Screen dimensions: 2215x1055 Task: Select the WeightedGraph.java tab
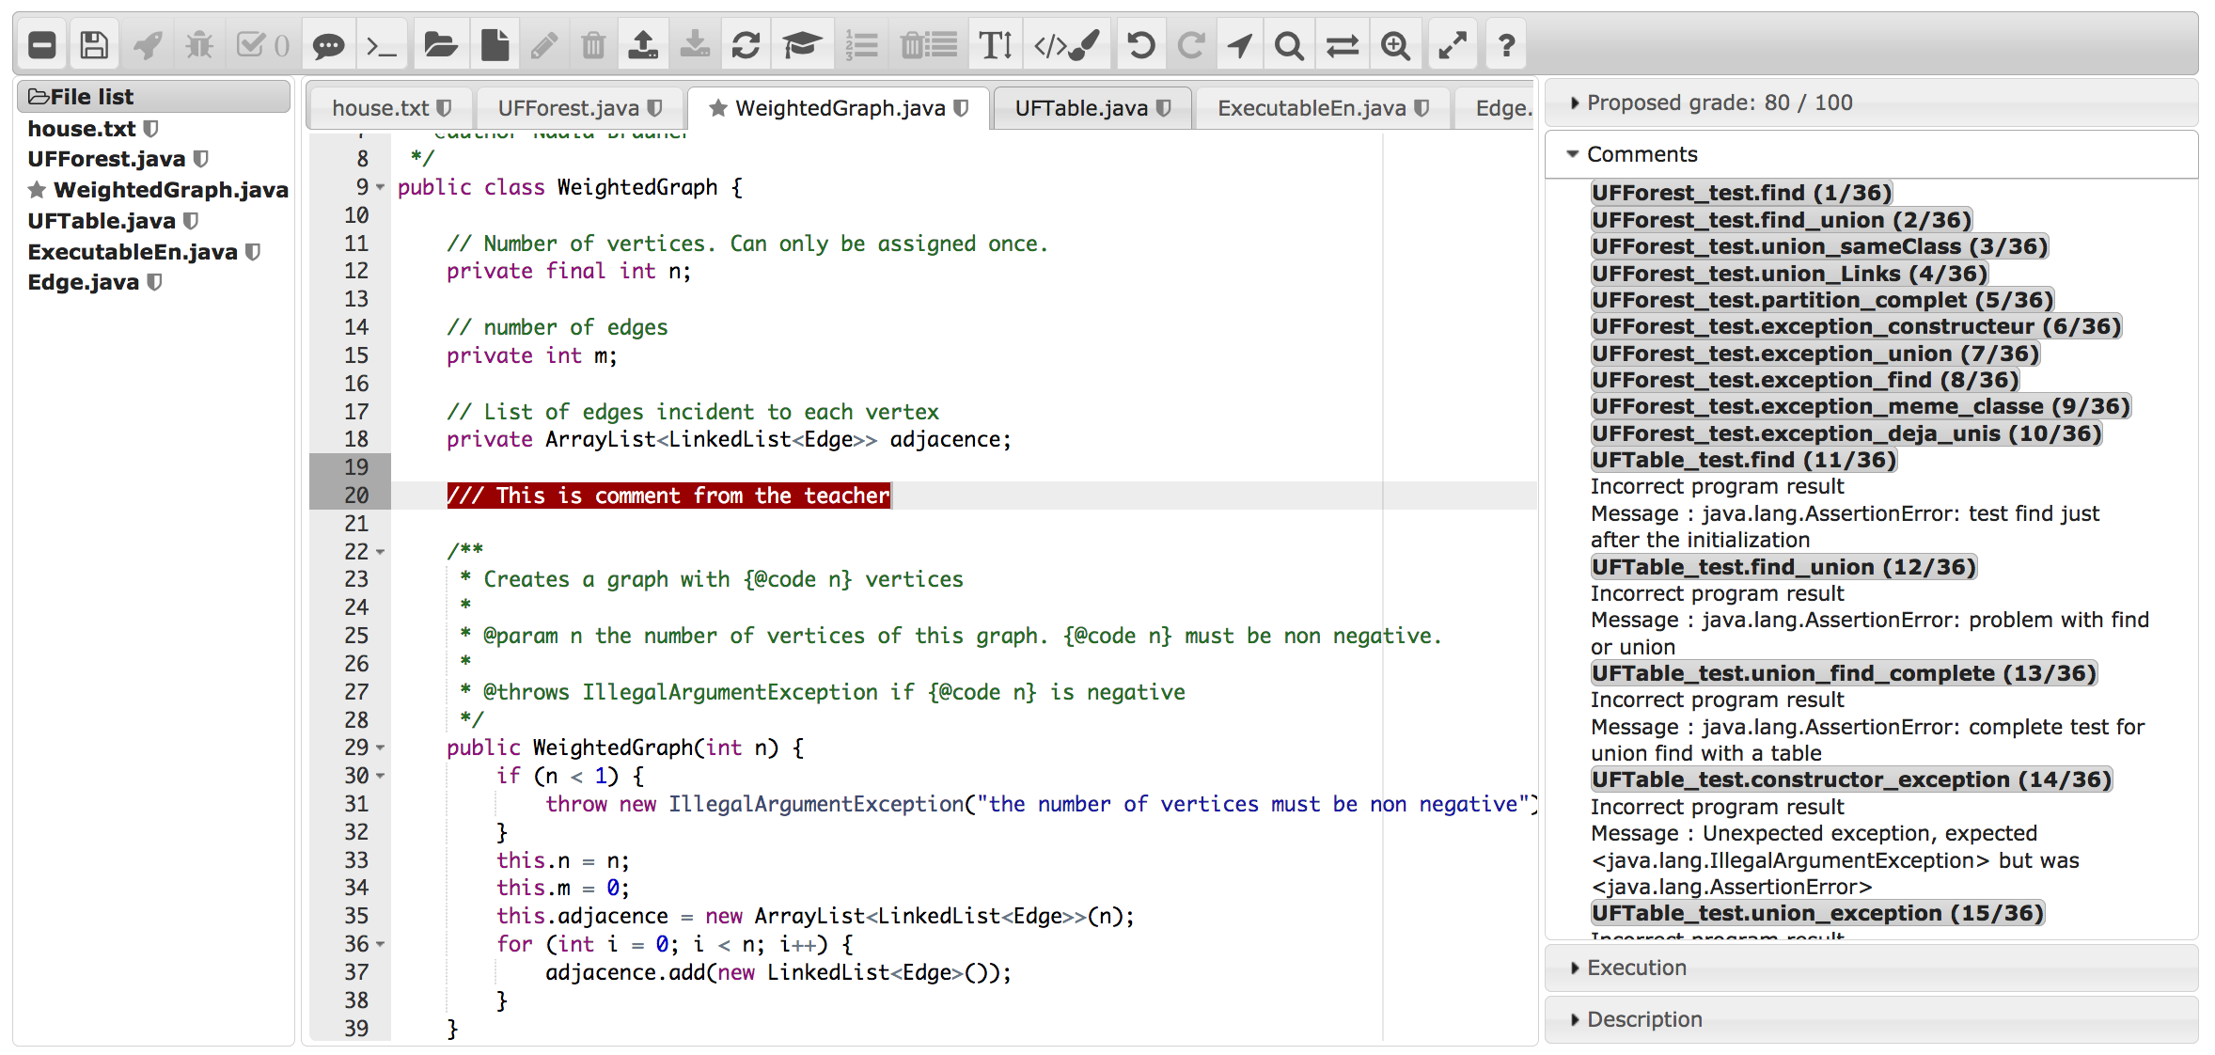839,108
